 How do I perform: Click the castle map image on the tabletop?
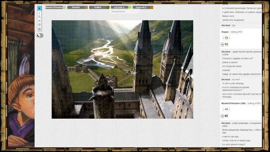coord(122,69)
